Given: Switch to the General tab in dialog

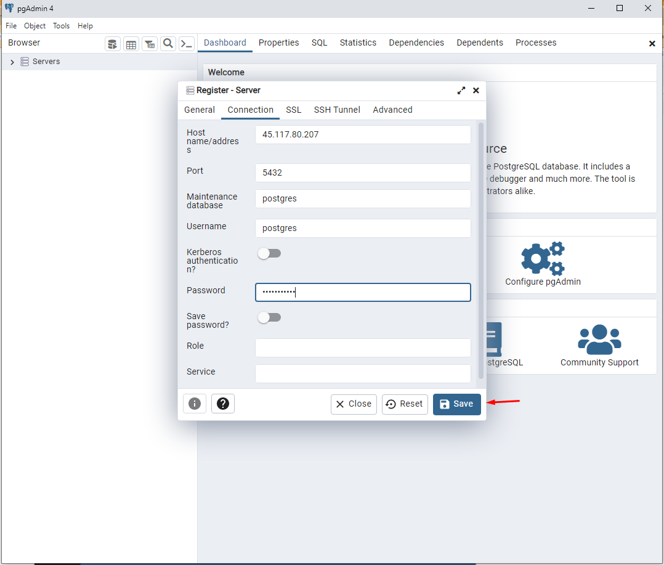Looking at the screenshot, I should point(200,110).
